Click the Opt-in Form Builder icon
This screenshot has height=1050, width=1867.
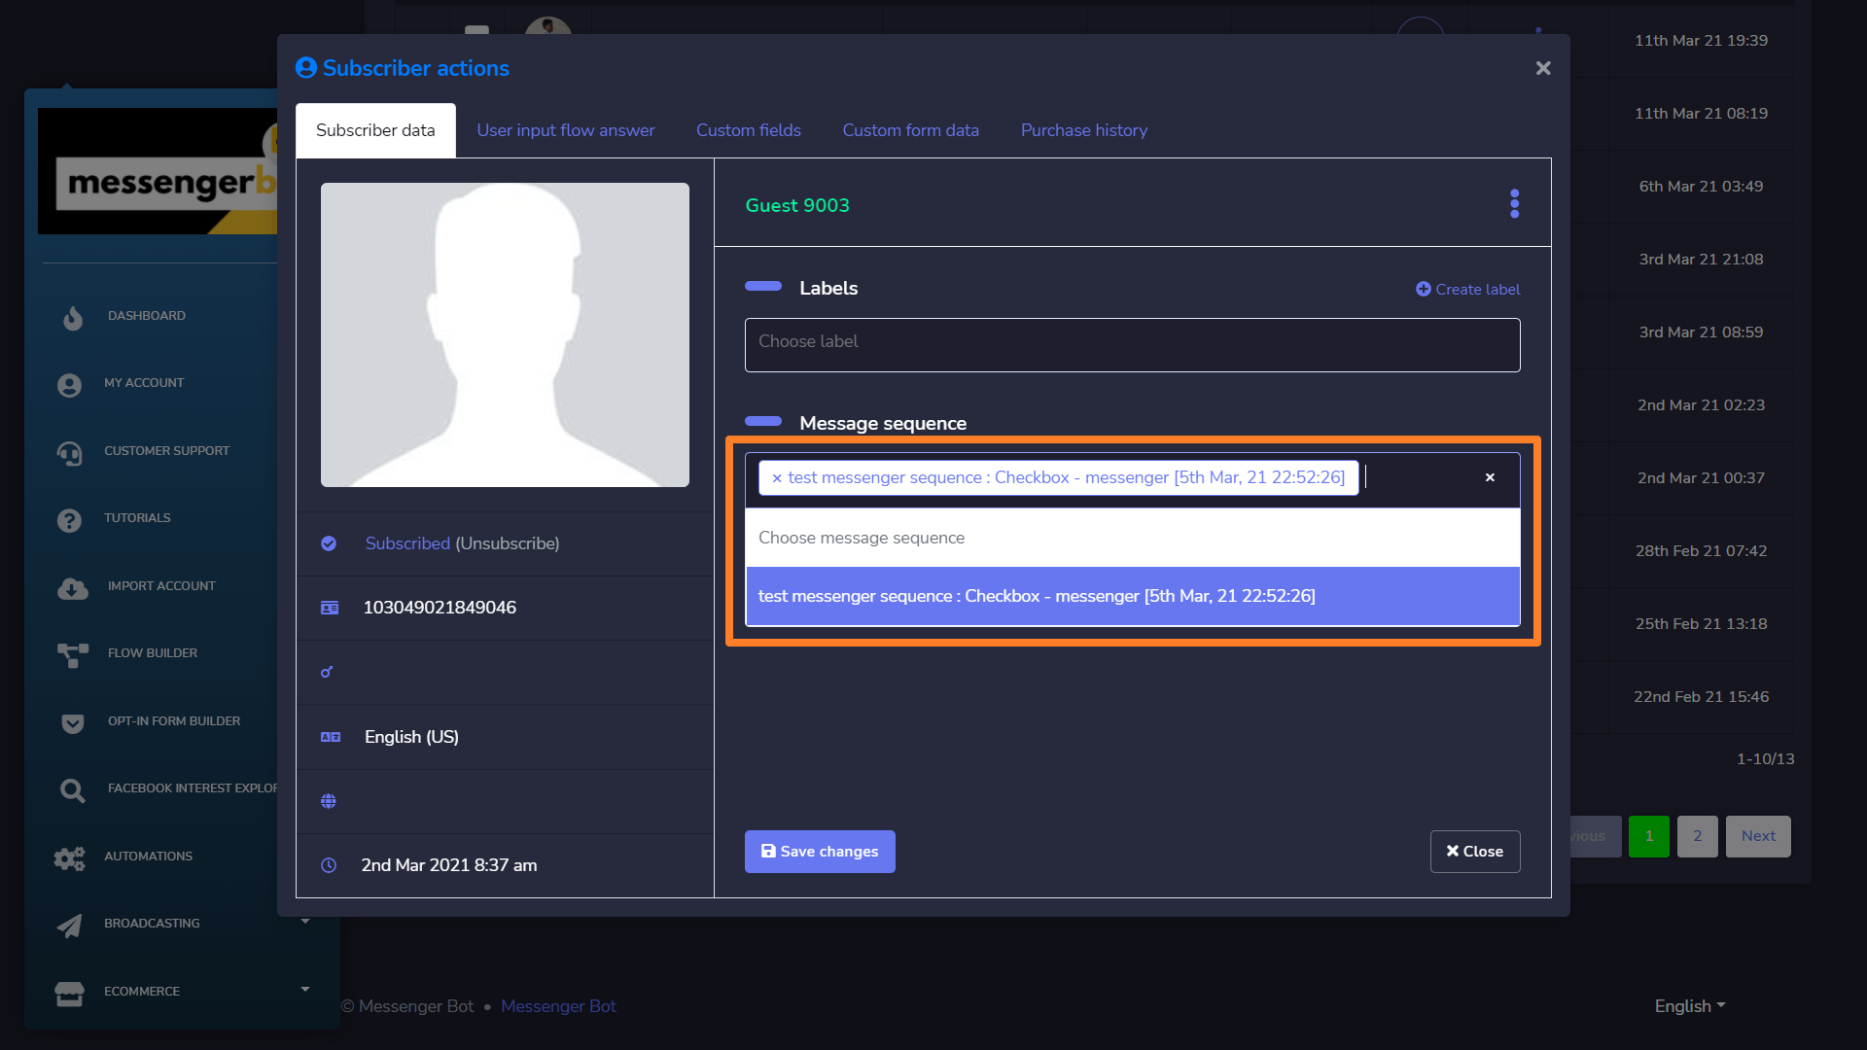[73, 723]
